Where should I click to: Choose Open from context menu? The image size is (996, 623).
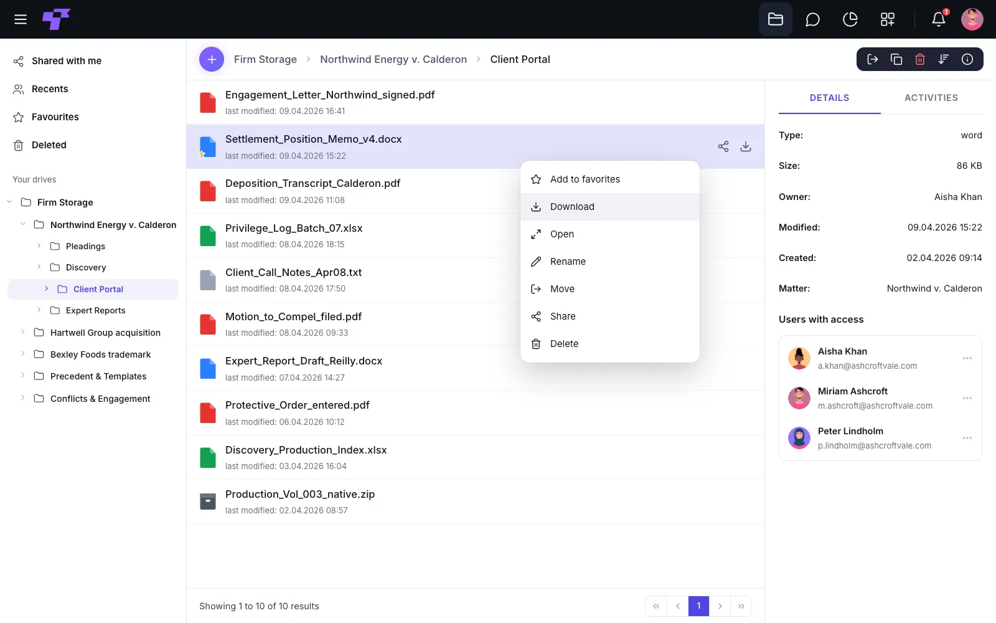point(610,234)
